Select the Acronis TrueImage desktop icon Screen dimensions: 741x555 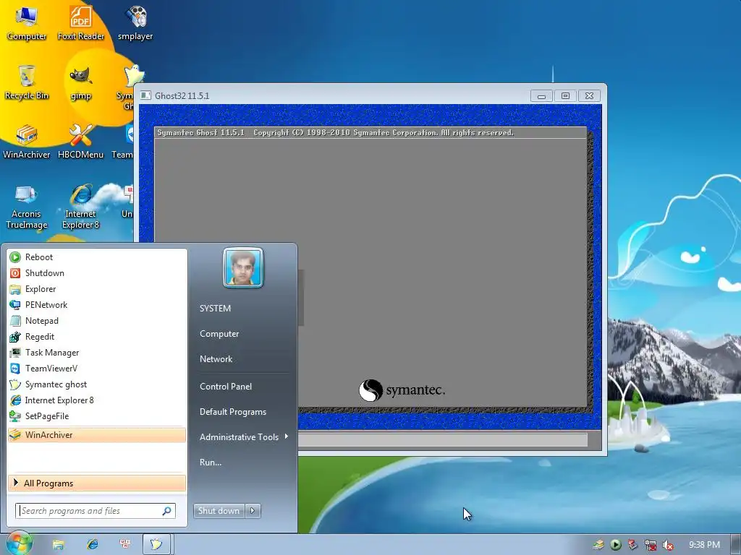(27, 207)
